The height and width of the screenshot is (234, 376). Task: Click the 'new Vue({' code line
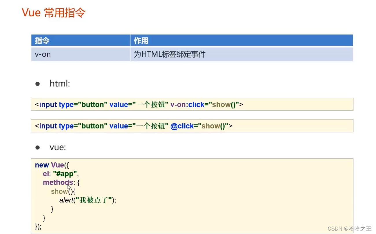pyautogui.click(x=52, y=165)
